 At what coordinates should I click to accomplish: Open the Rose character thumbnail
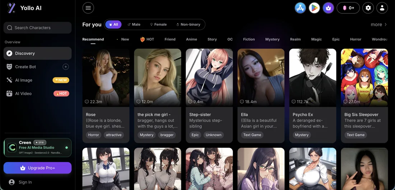coord(106,77)
